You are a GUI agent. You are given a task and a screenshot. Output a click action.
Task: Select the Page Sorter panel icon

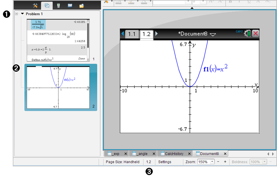[47, 5]
